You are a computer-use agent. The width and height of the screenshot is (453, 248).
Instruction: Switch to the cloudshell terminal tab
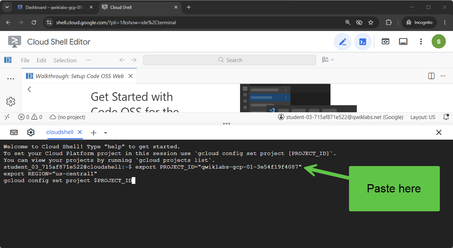[60, 132]
